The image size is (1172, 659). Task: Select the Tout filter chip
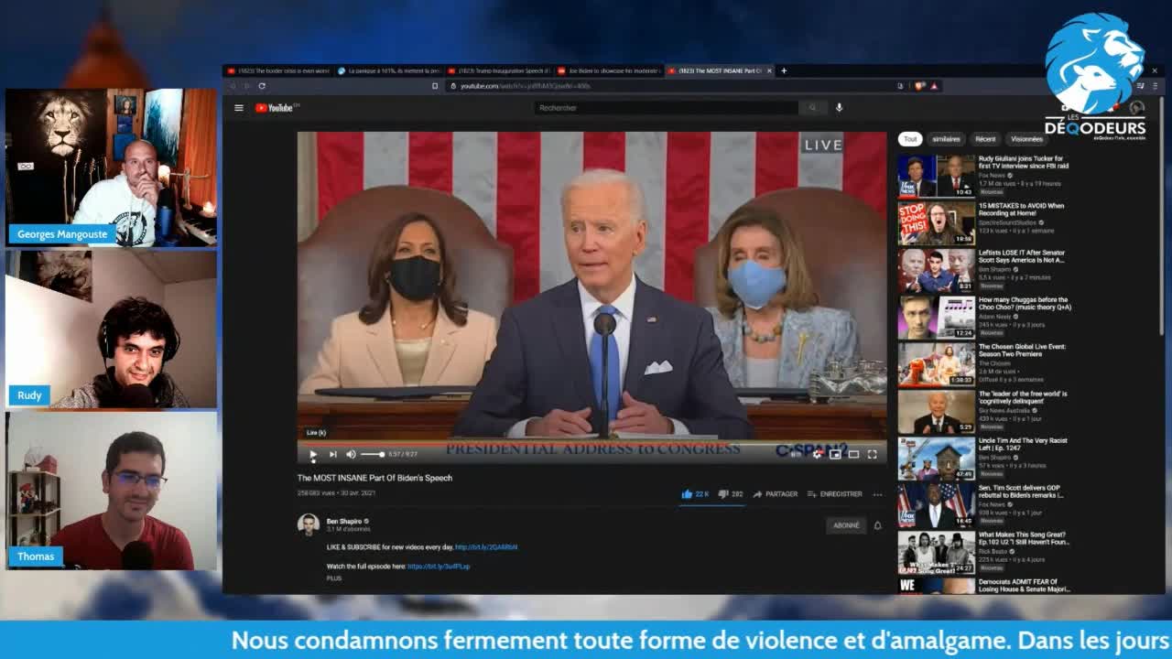tap(909, 139)
